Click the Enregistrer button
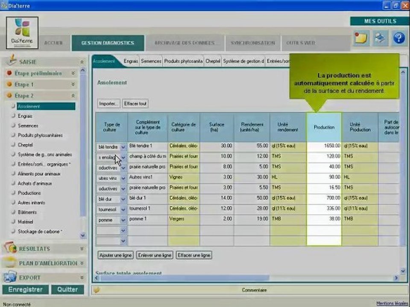The width and height of the screenshot is (410, 307). point(25,290)
